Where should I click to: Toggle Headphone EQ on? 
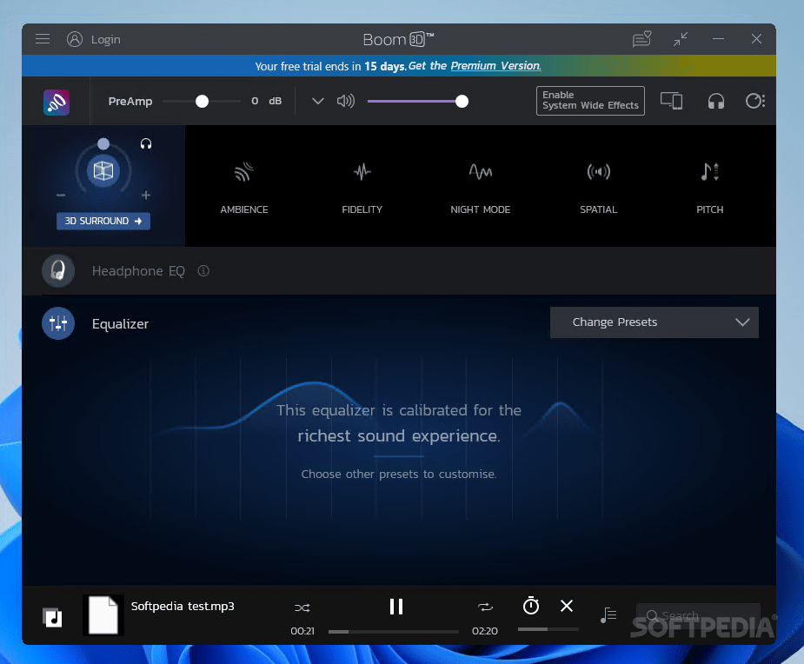(57, 270)
